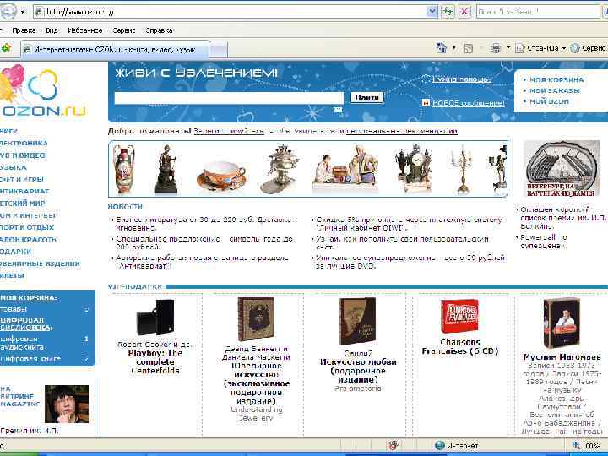Expand the Home button dropdown arrow
Image resolution: width=608 pixels, height=456 pixels.
point(454,48)
